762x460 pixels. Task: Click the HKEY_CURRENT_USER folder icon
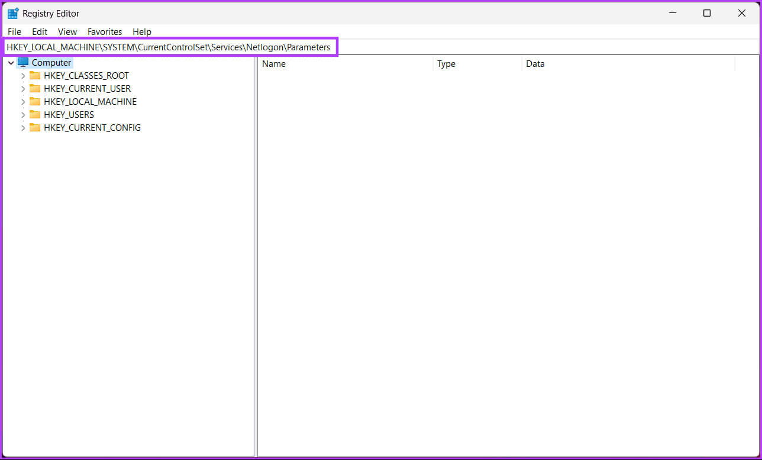(35, 88)
